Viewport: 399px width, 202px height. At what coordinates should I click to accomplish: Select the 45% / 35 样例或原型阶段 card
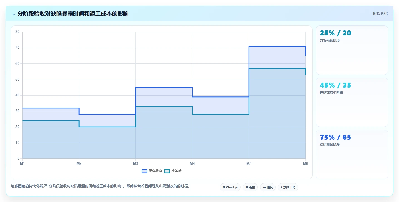tap(352, 102)
